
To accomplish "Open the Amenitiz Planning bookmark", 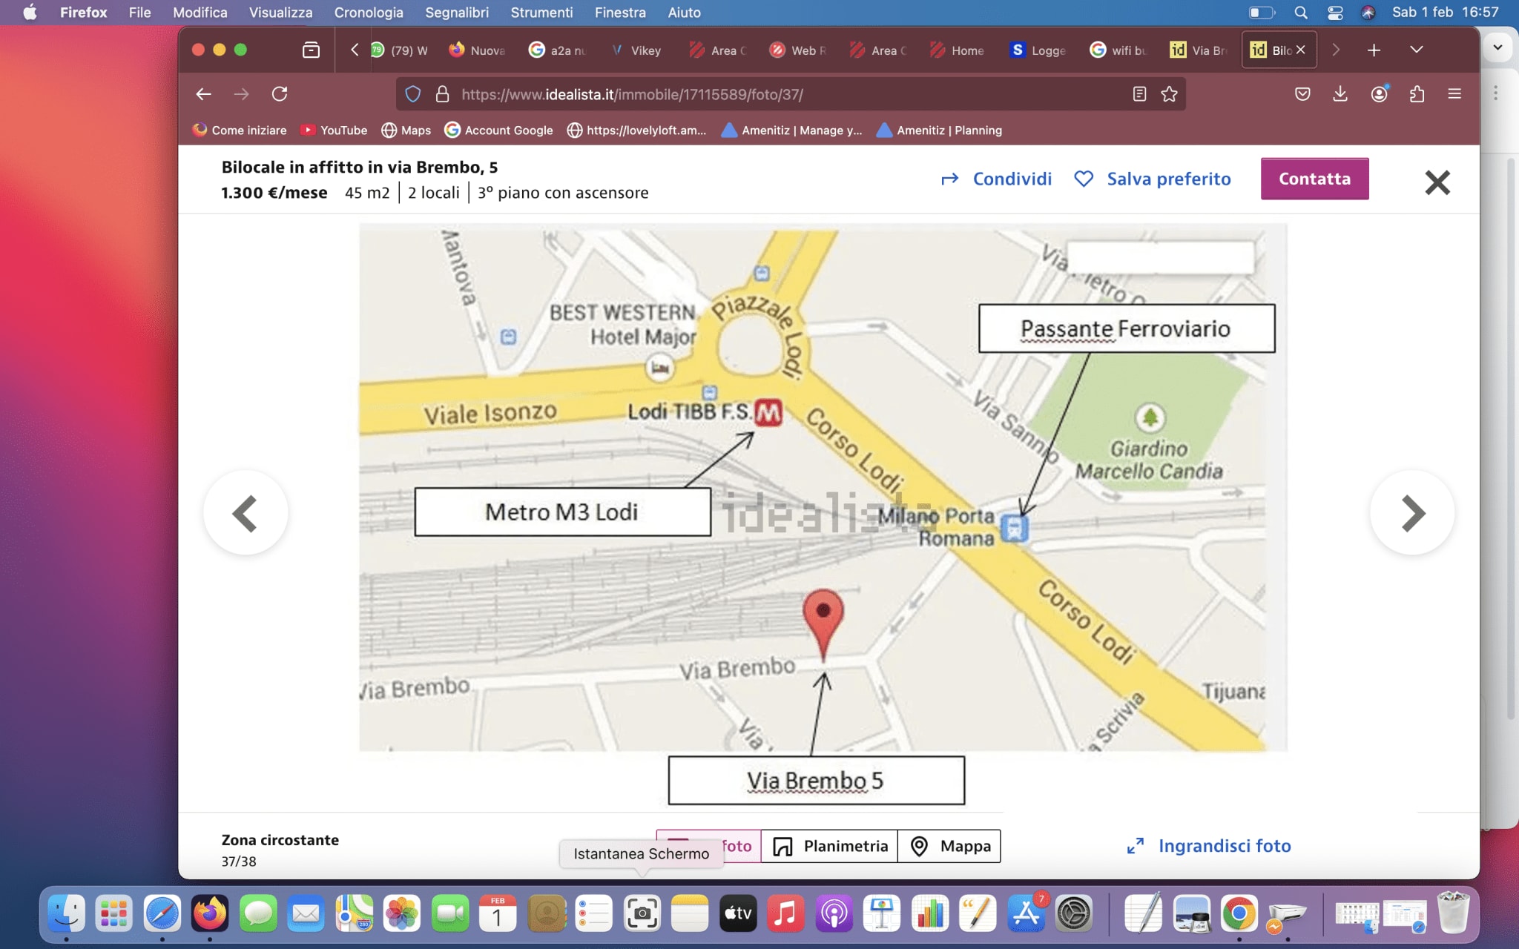I will point(939,130).
